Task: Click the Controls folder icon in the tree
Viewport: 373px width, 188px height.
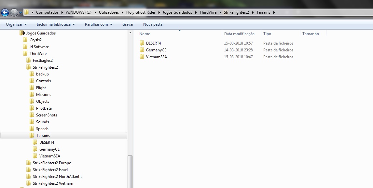Action: [32, 81]
